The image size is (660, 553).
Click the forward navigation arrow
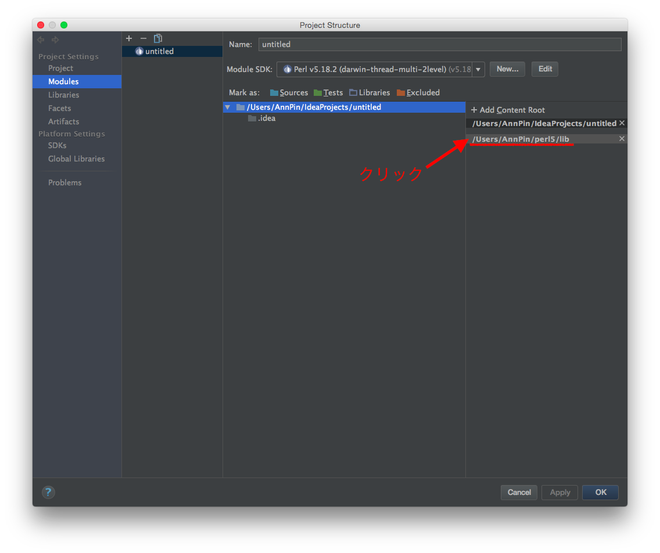tap(55, 39)
